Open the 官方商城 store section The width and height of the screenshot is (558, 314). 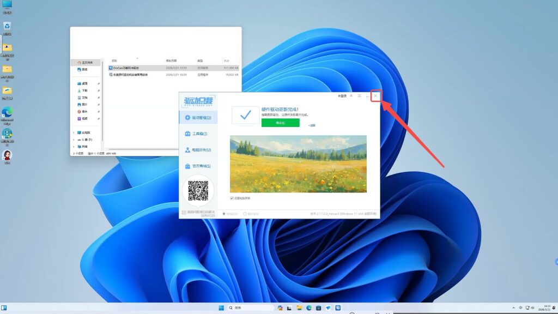pyautogui.click(x=197, y=166)
